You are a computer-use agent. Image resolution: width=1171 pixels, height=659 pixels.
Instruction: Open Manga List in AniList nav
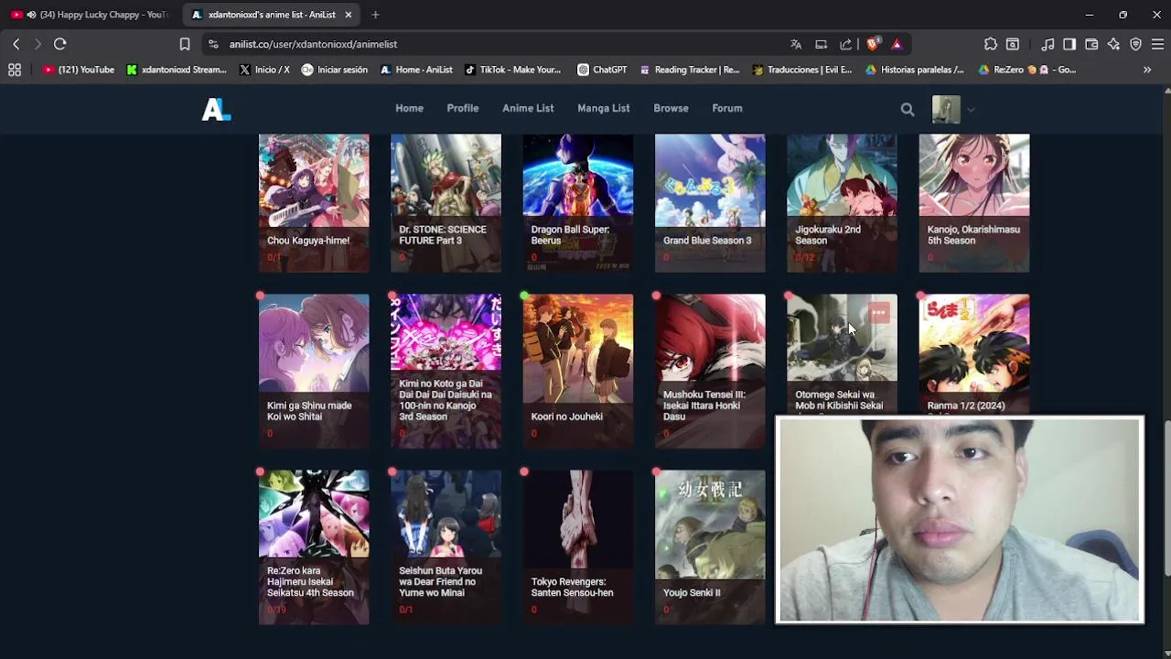(x=604, y=108)
